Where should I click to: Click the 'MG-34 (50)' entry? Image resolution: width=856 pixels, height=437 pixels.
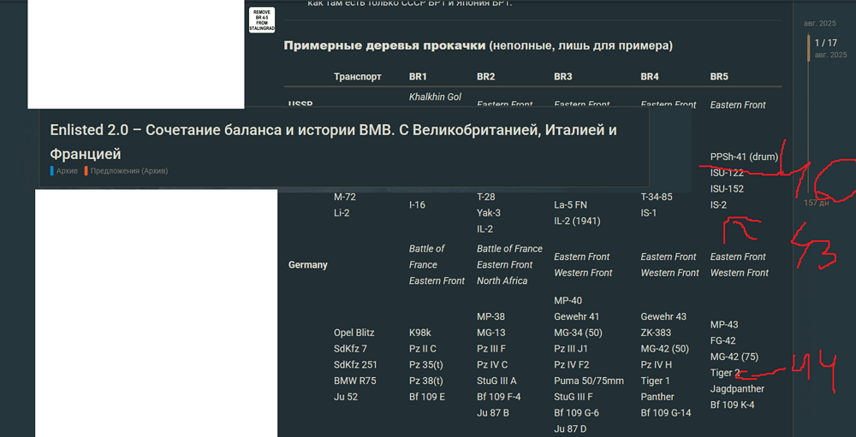578,333
